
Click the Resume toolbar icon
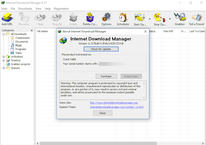pos(24,17)
